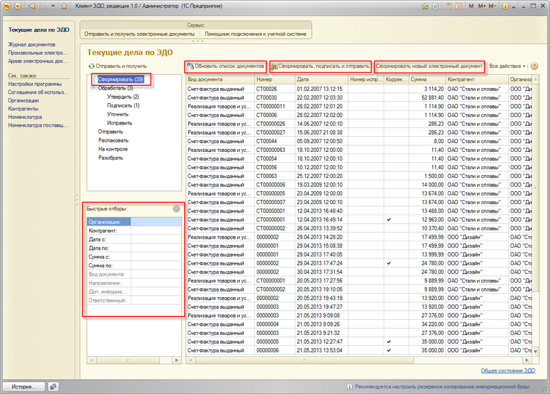The image size is (550, 394).
Task: Open the 'Общее состояние ЭДО' link
Action: [507, 371]
